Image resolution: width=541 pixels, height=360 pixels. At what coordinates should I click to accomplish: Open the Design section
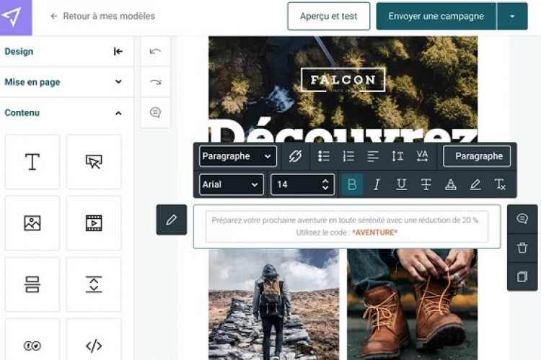click(x=19, y=51)
